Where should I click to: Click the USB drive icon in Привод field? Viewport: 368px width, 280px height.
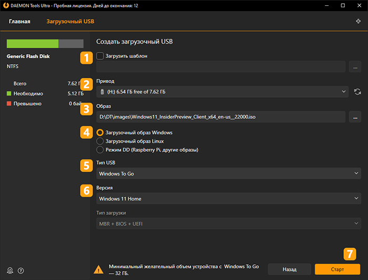(102, 92)
